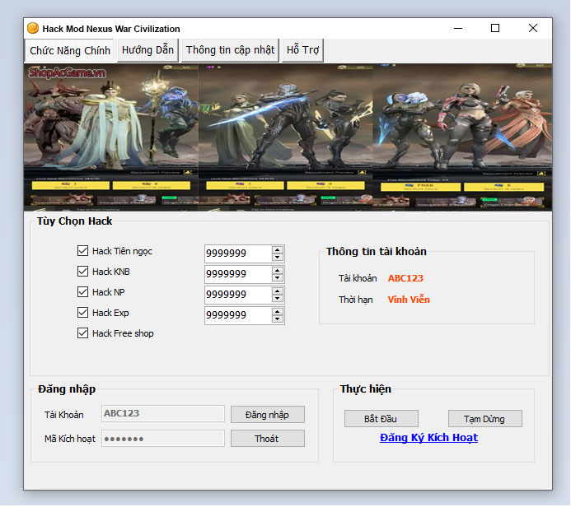
Task: Click the Đăng nhập group heading
Action: (x=67, y=389)
